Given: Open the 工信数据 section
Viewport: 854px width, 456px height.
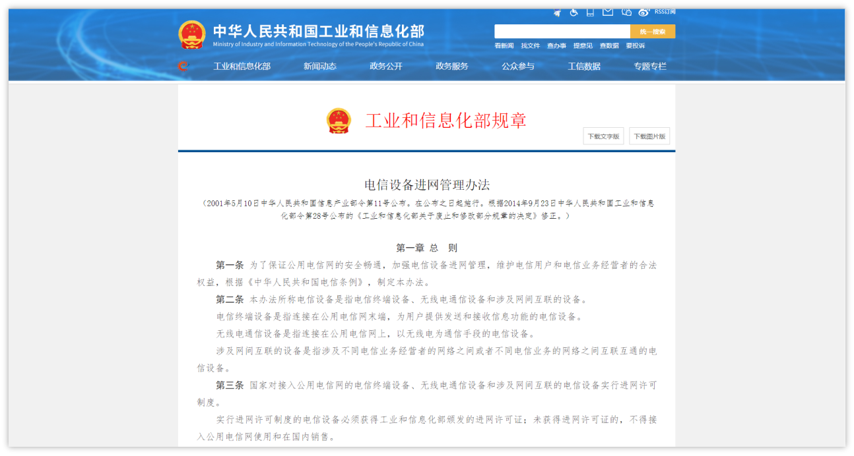Looking at the screenshot, I should [585, 66].
